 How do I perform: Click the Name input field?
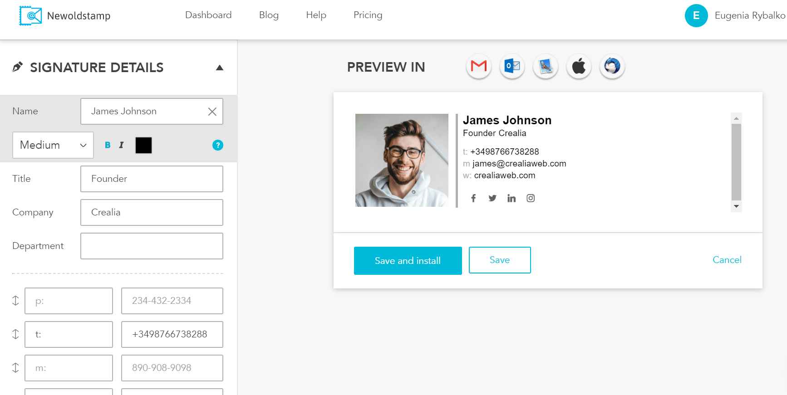coord(152,112)
